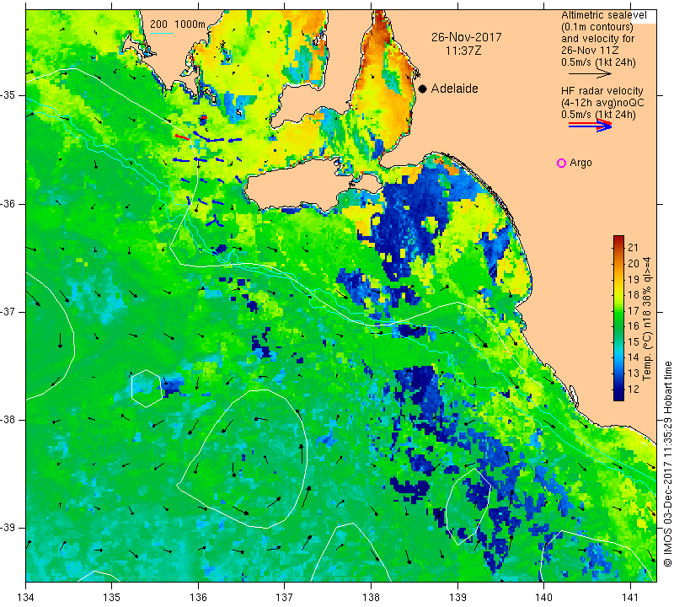The height and width of the screenshot is (607, 674).
Task: Click the -39 latitude axis label
Action: pos(8,528)
